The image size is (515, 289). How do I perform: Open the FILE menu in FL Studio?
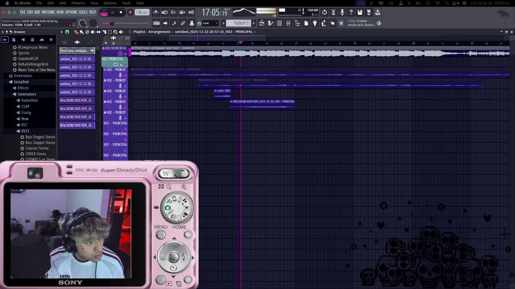pyautogui.click(x=23, y=12)
